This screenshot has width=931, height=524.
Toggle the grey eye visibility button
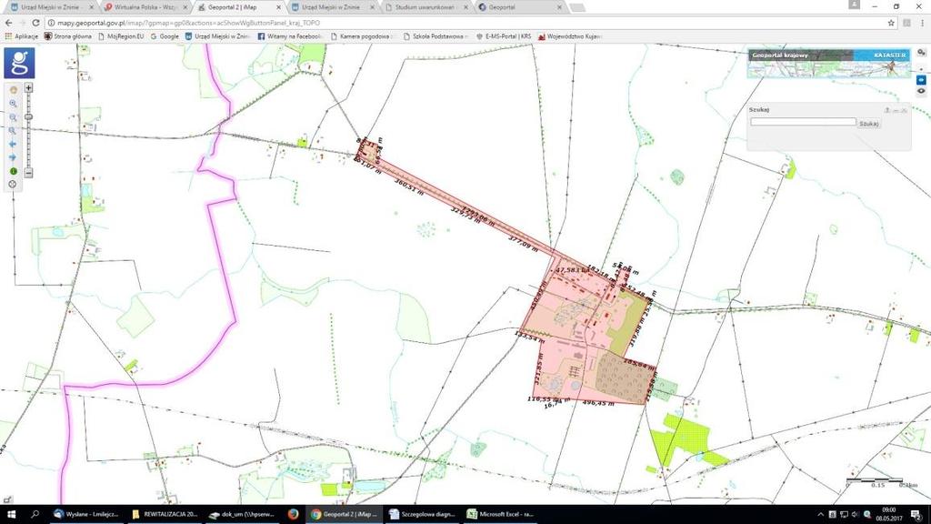tap(921, 92)
